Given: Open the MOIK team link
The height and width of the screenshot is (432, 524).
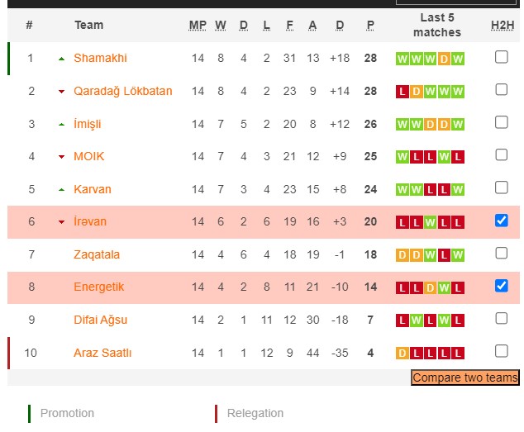Looking at the screenshot, I should (x=88, y=156).
